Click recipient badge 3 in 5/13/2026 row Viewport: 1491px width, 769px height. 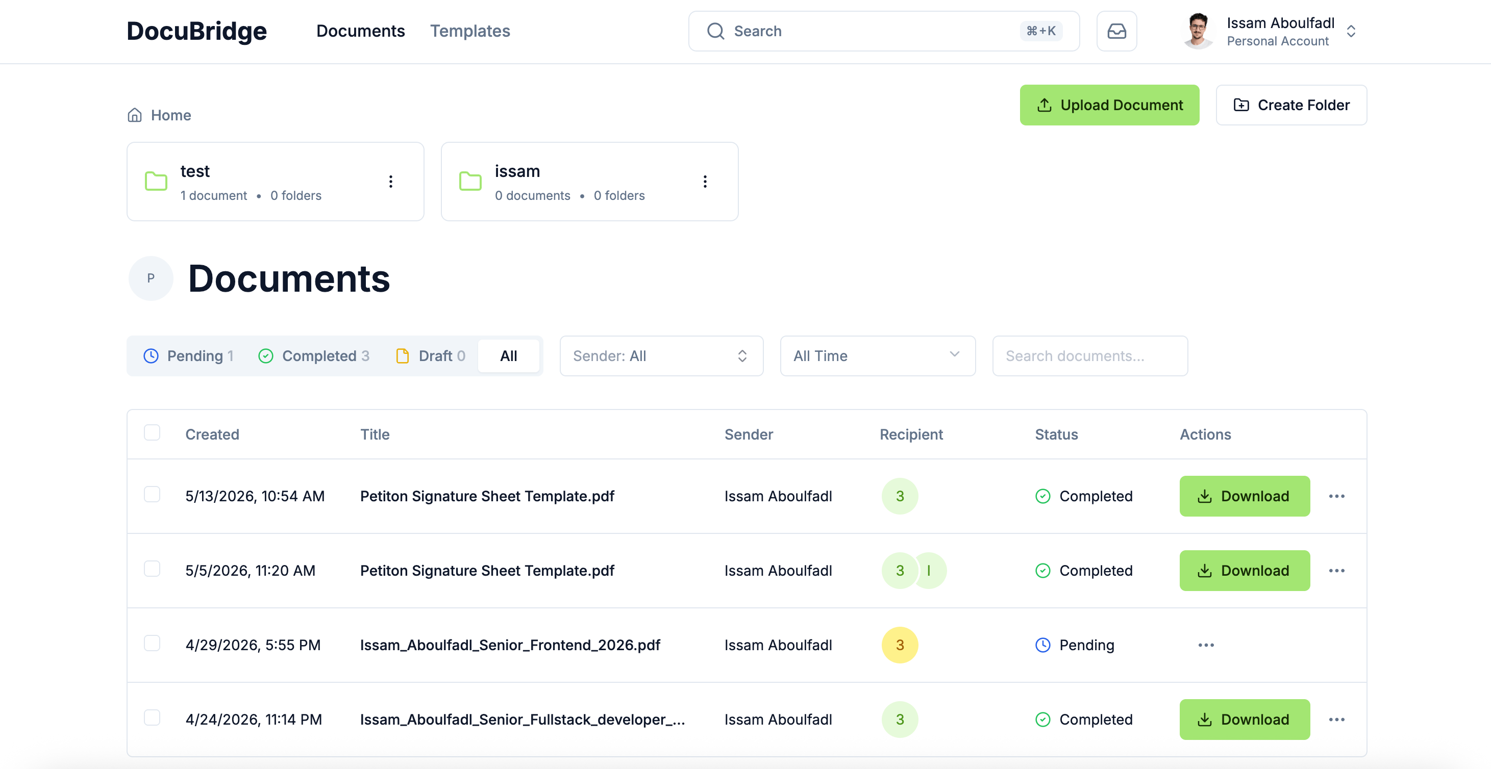pos(900,496)
